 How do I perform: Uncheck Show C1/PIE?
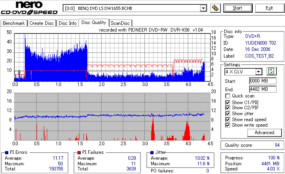(228, 103)
